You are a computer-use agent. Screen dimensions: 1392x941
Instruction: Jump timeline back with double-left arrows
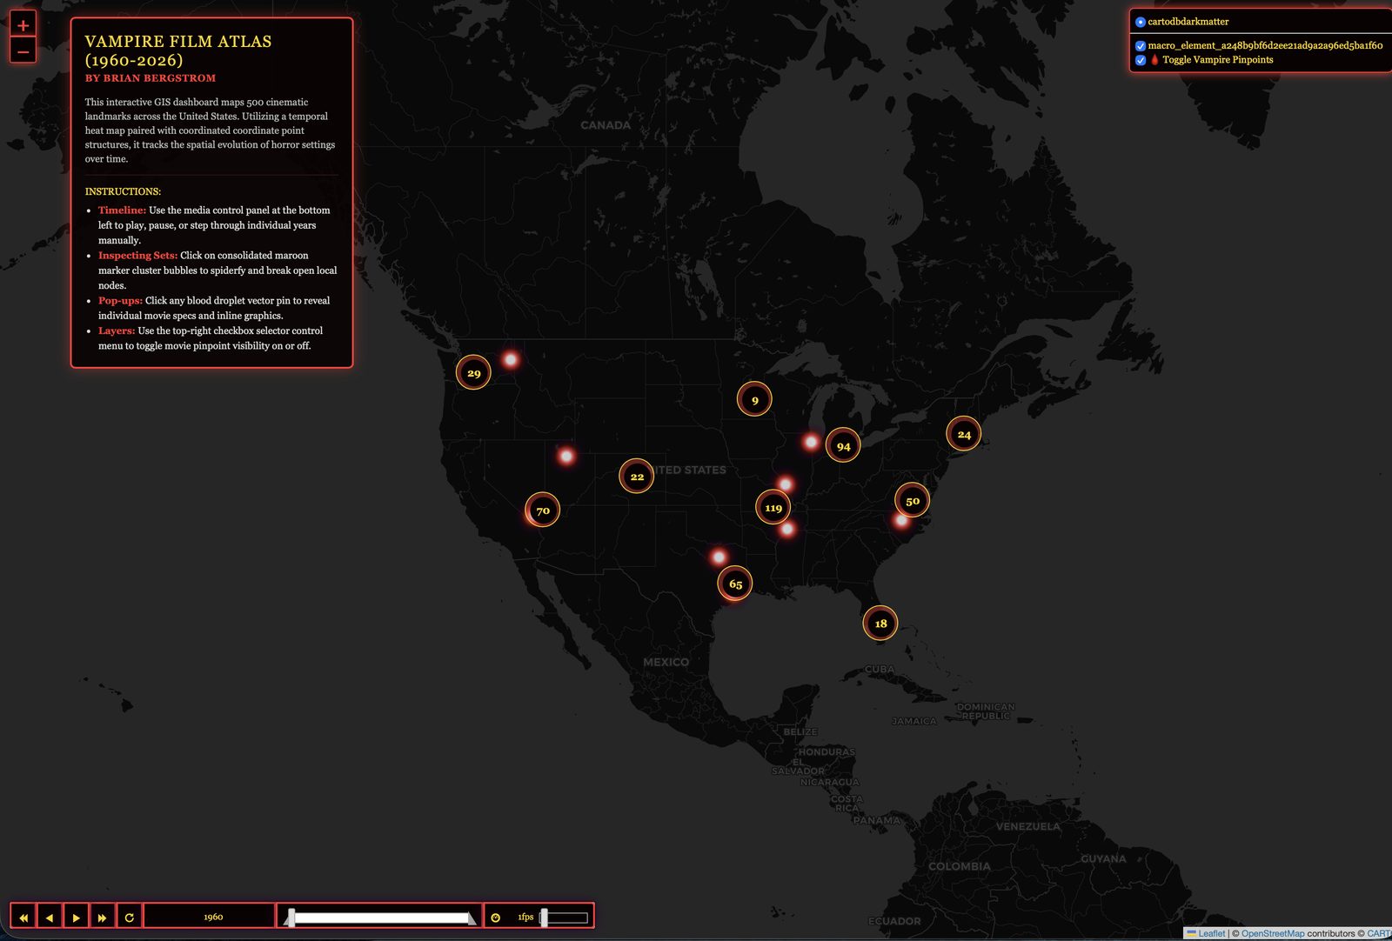(23, 917)
